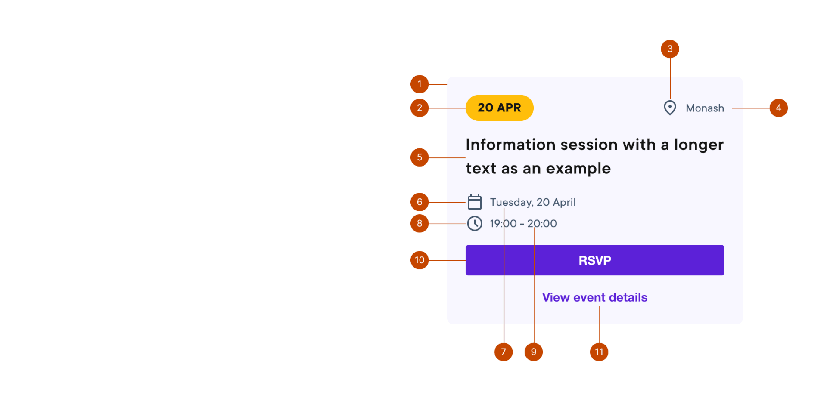The image size is (827, 401).
Task: Click the purple RSVP button
Action: [595, 260]
